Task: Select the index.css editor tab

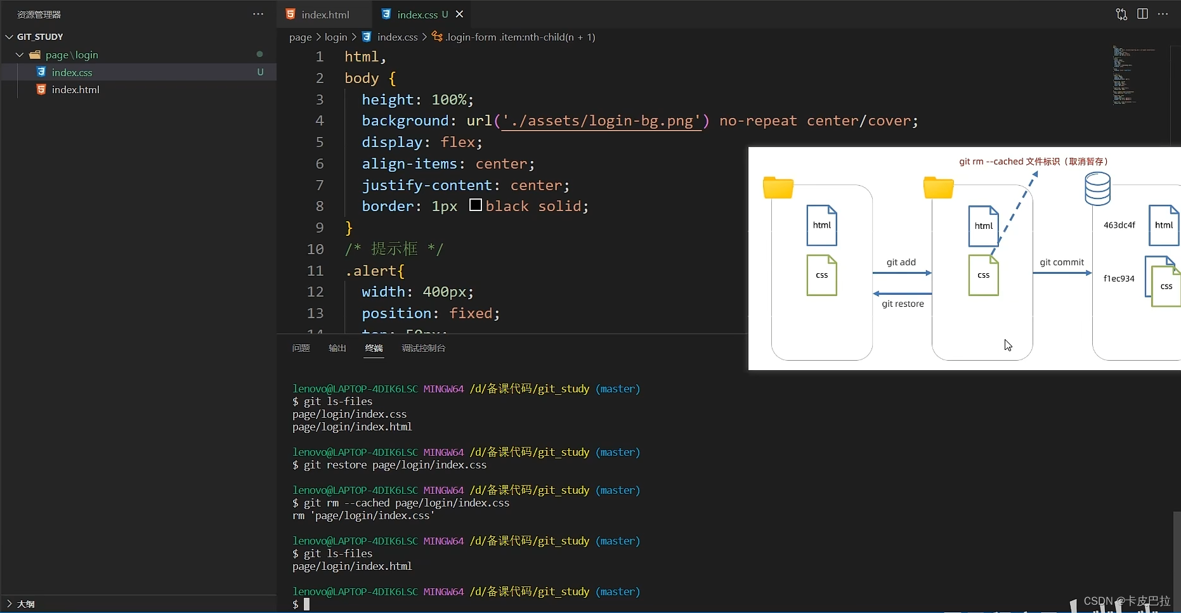Action: [x=417, y=14]
